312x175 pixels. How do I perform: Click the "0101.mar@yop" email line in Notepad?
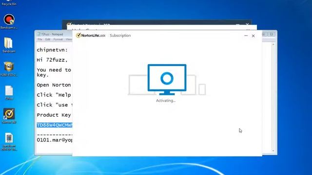click(x=55, y=140)
